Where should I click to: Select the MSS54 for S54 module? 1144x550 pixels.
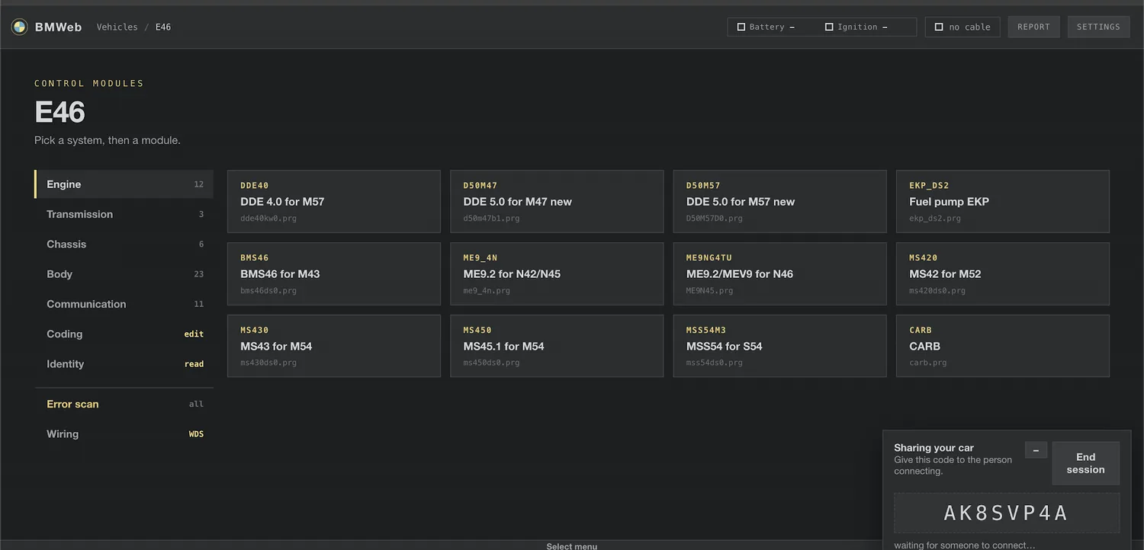780,346
